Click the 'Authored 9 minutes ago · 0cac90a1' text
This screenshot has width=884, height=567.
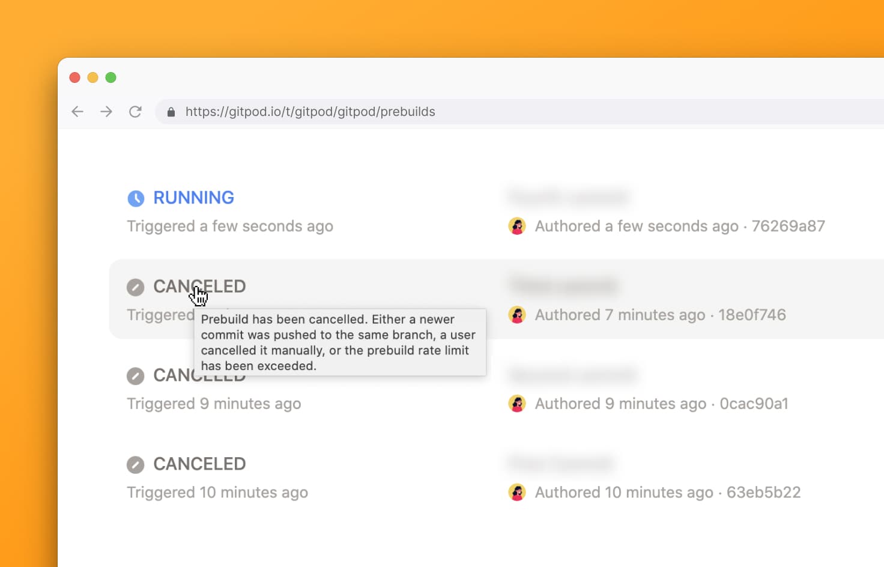click(661, 404)
